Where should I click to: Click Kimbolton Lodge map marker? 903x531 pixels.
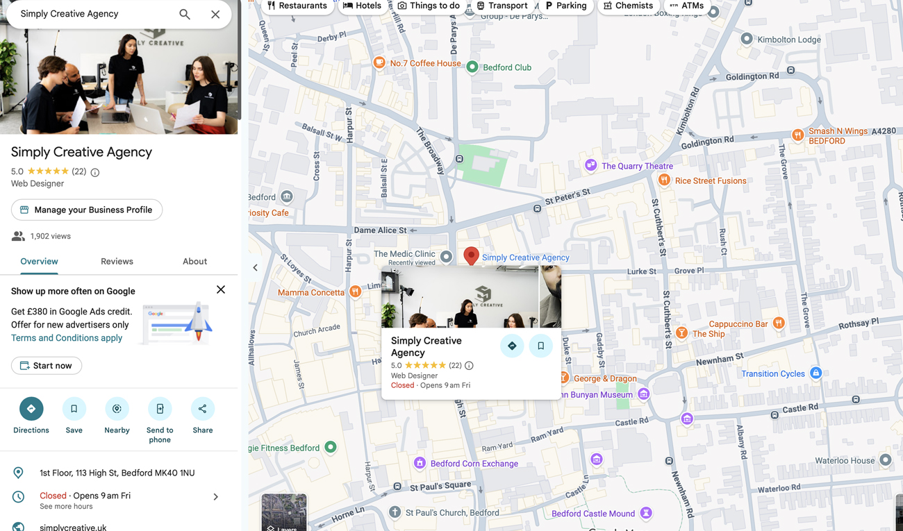[746, 39]
